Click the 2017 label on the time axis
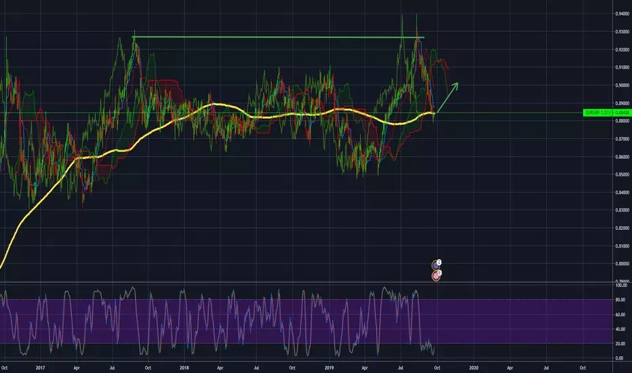 [x=40, y=368]
